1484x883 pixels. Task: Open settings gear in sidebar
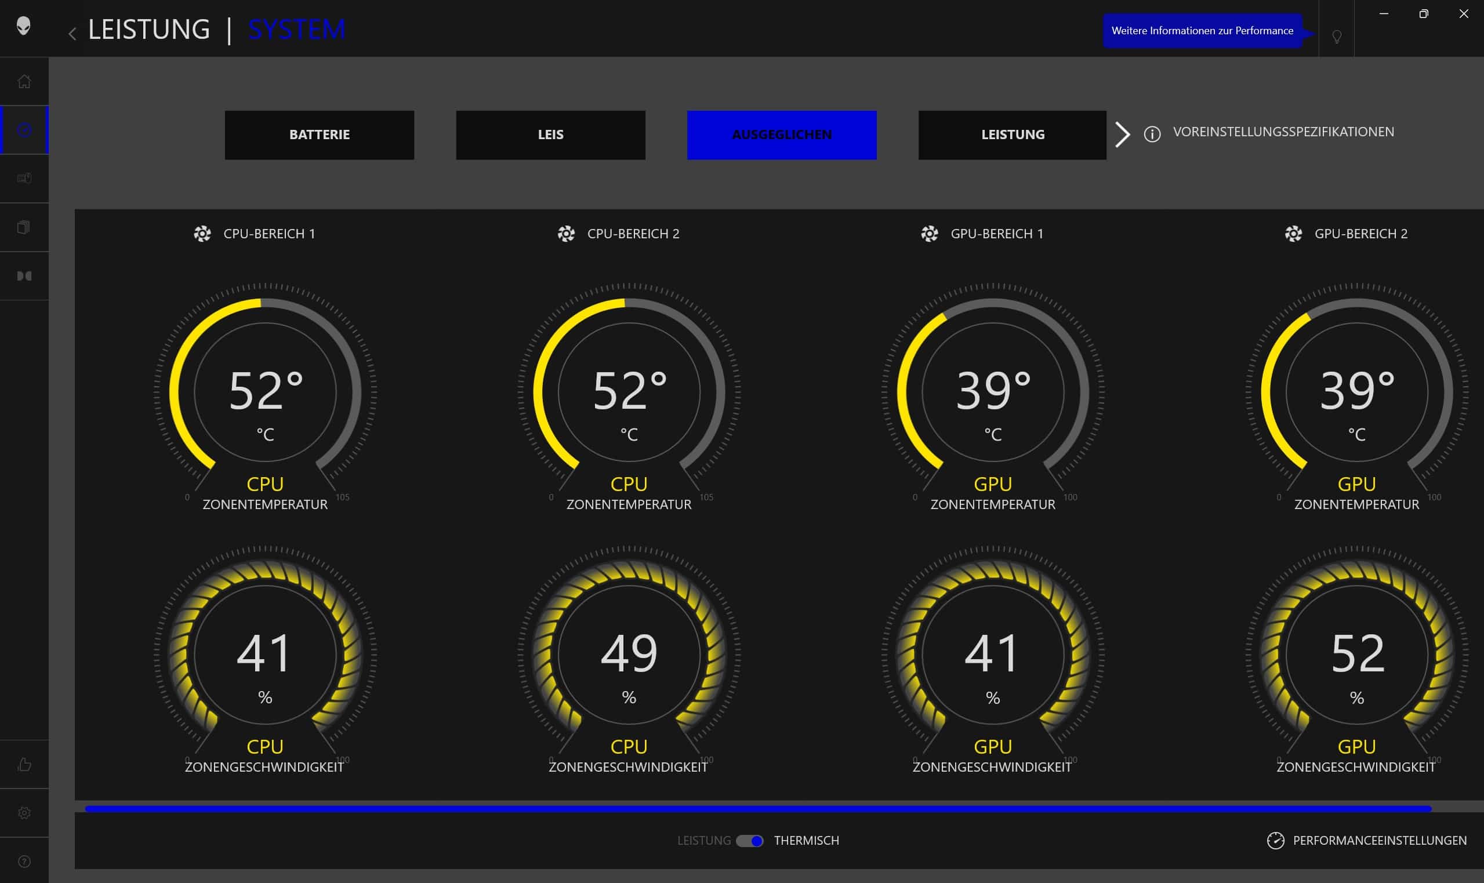point(24,813)
